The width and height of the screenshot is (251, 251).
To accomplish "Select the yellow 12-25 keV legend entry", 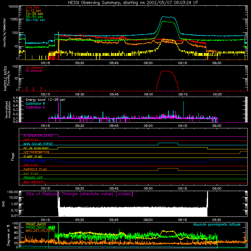I will 35,14.
